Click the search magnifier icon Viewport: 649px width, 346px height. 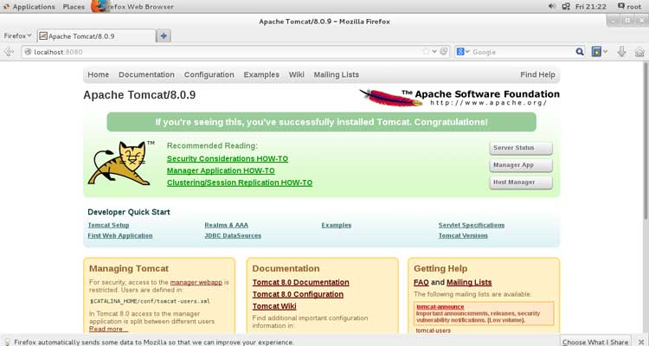pyautogui.click(x=580, y=52)
